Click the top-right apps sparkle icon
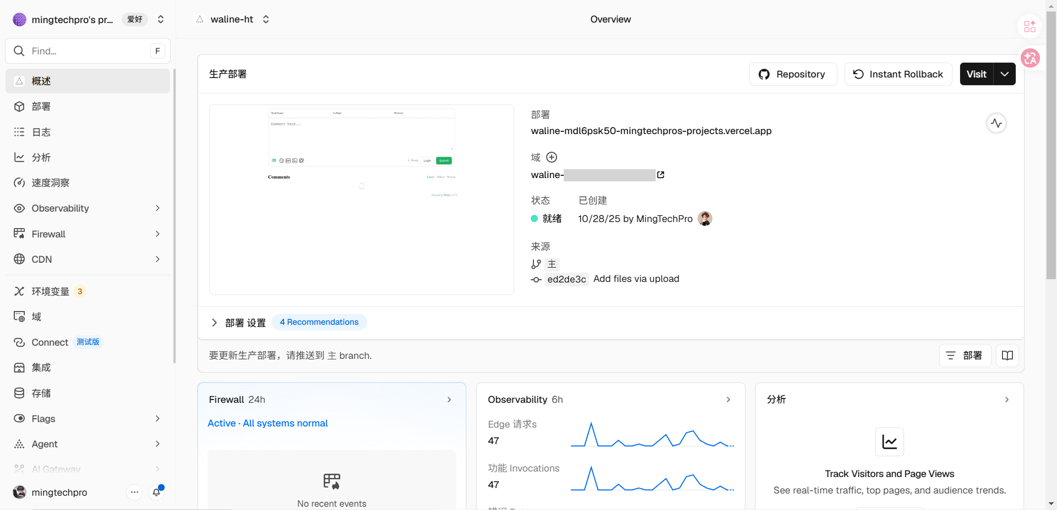The height and width of the screenshot is (510, 1057). point(1030,26)
